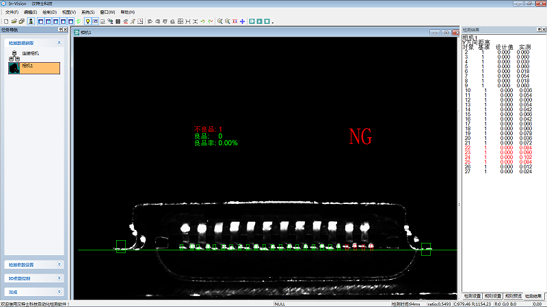Expand the 检测参数设置 section
Image resolution: width=547 pixels, height=307 pixels.
59,265
